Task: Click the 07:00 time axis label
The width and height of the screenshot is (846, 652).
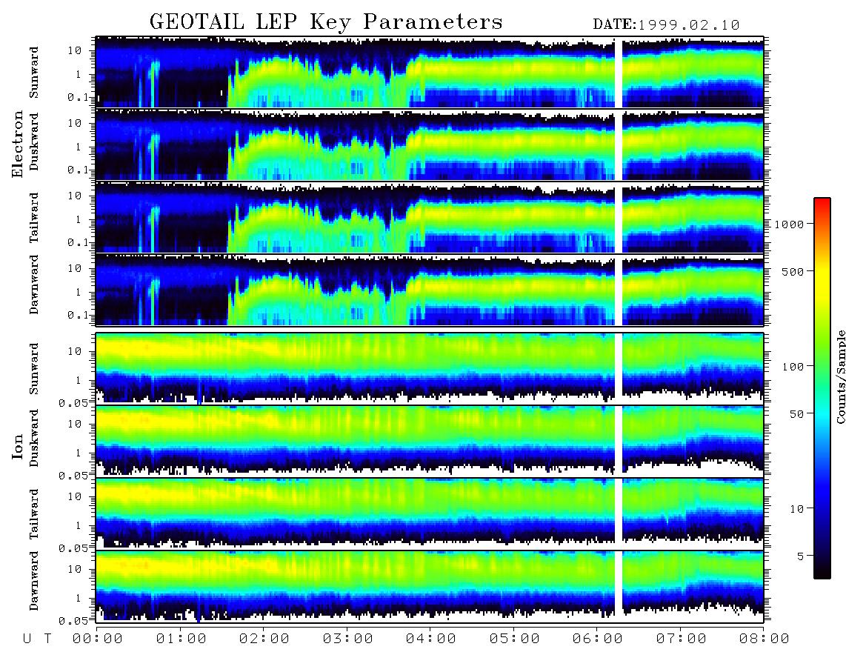Action: [x=681, y=639]
